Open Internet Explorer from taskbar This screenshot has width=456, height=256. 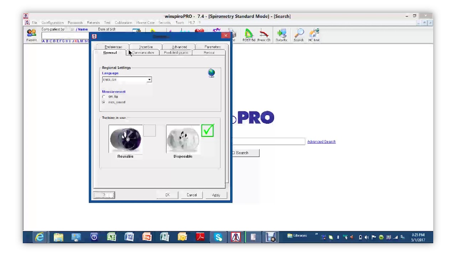[39, 237]
